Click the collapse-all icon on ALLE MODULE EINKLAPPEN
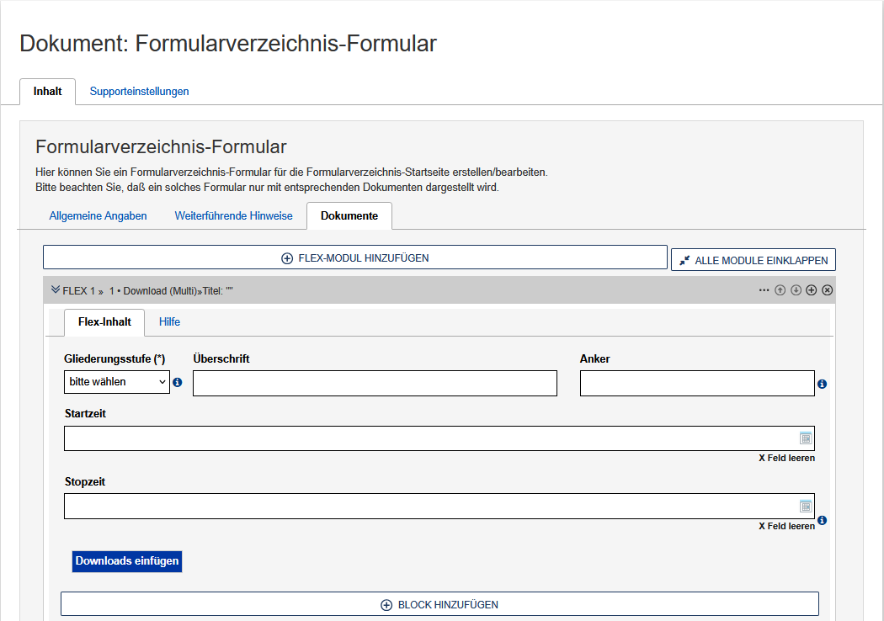This screenshot has height=621, width=884. tap(684, 259)
